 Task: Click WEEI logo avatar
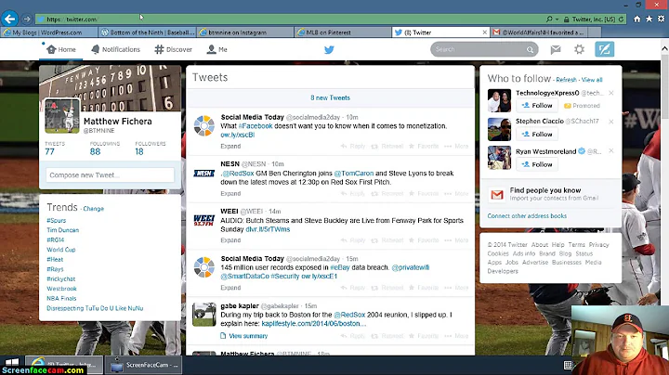(x=203, y=220)
